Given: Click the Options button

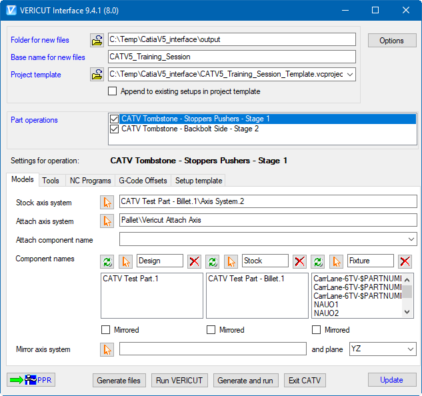Looking at the screenshot, I should click(392, 41).
